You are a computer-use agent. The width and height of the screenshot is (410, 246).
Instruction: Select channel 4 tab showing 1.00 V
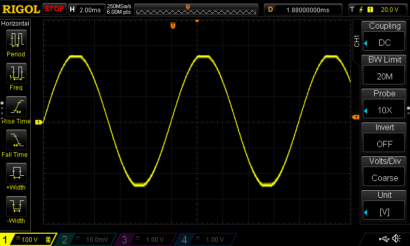(207, 239)
